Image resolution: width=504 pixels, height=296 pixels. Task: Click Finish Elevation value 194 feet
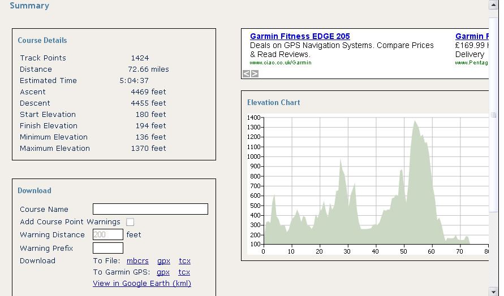click(x=151, y=125)
